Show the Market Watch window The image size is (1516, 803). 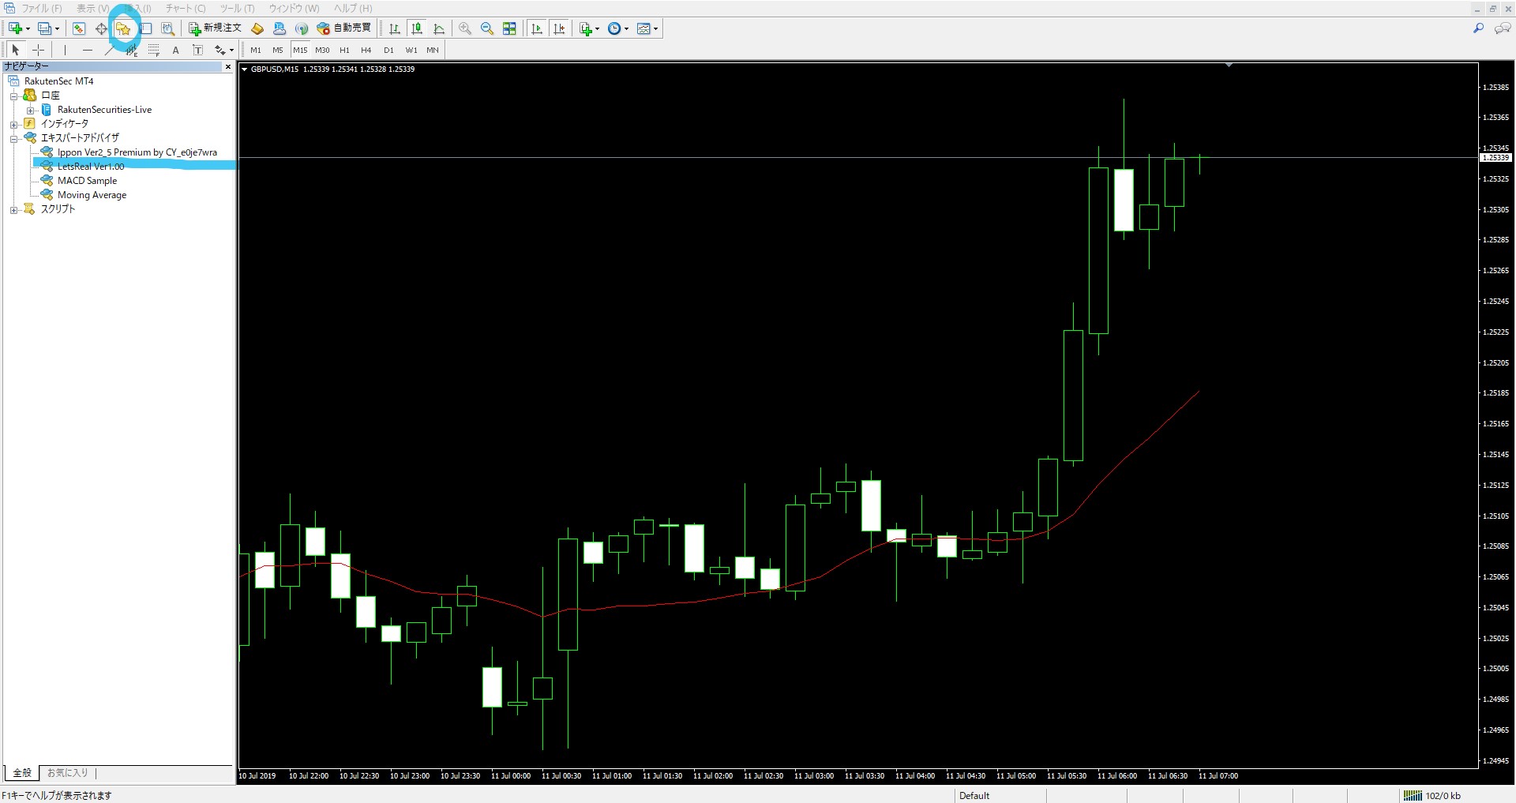click(78, 28)
